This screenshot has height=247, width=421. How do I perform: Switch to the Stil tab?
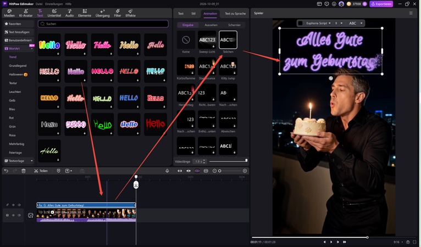click(x=193, y=13)
